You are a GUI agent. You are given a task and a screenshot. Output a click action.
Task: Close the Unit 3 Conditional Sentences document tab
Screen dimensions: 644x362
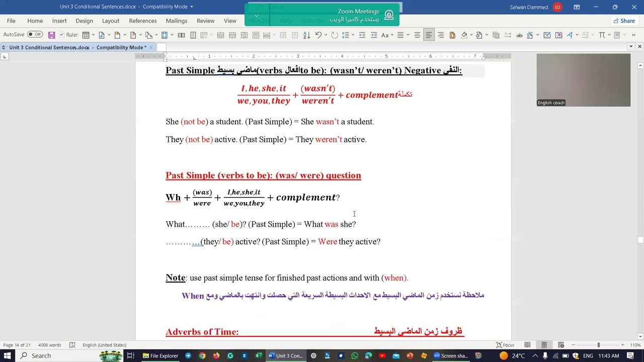(x=151, y=47)
